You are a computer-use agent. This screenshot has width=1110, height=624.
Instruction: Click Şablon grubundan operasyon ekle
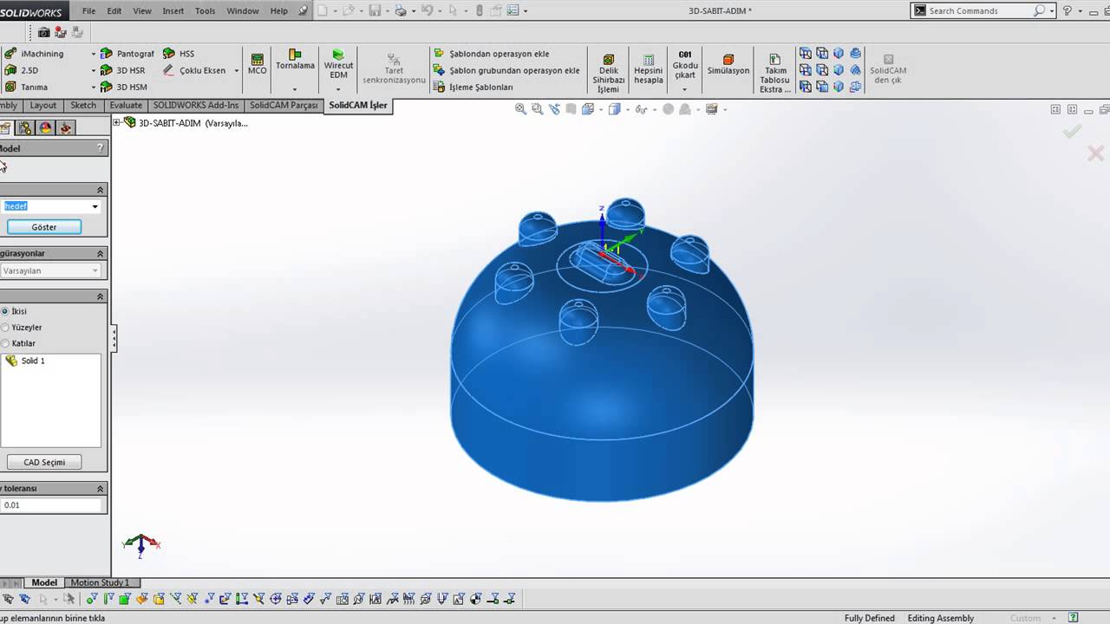pos(507,70)
